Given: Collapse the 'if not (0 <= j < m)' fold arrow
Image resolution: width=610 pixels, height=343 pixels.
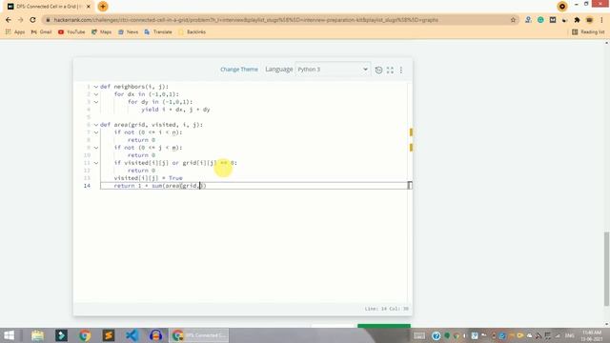Looking at the screenshot, I should click(x=95, y=148).
